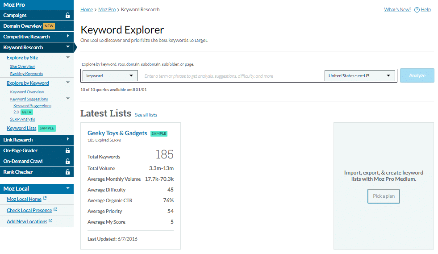Expand the Competitive Research menu arrow
The image size is (438, 254).
tap(68, 36)
